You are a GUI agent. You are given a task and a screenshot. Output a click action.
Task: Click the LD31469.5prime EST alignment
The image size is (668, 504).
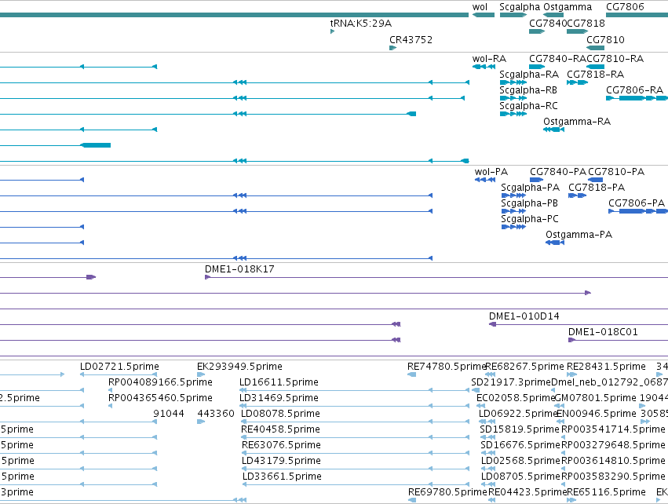[355, 406]
